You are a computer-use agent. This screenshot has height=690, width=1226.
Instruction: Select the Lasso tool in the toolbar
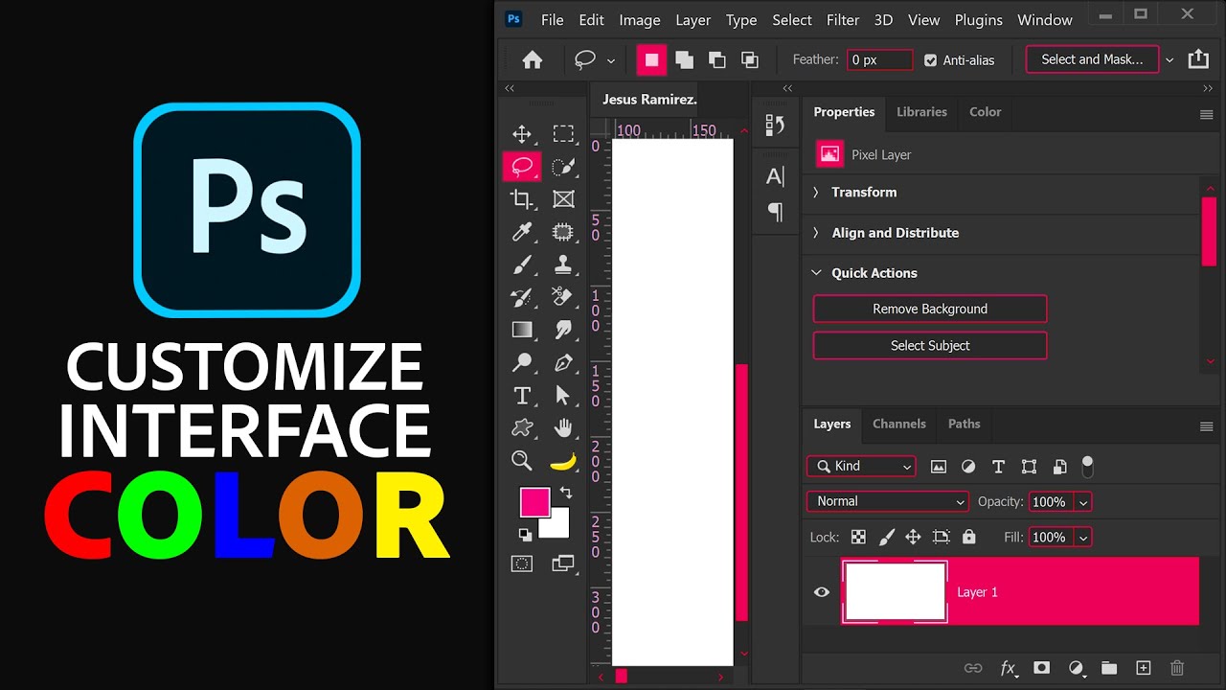pyautogui.click(x=522, y=167)
